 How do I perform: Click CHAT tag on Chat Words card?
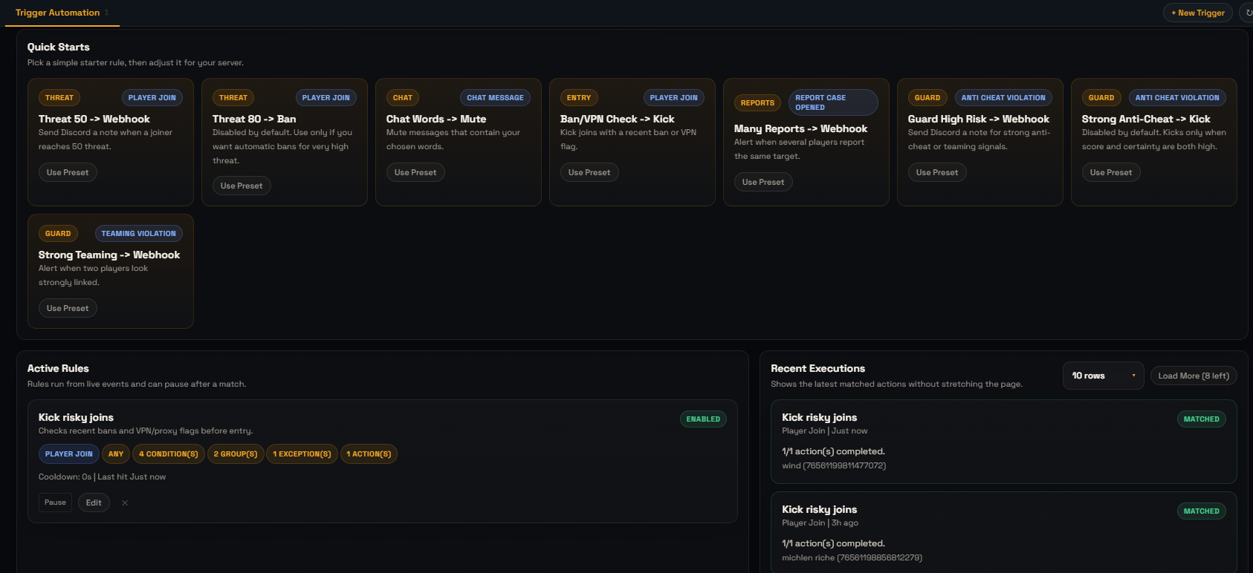click(x=403, y=97)
